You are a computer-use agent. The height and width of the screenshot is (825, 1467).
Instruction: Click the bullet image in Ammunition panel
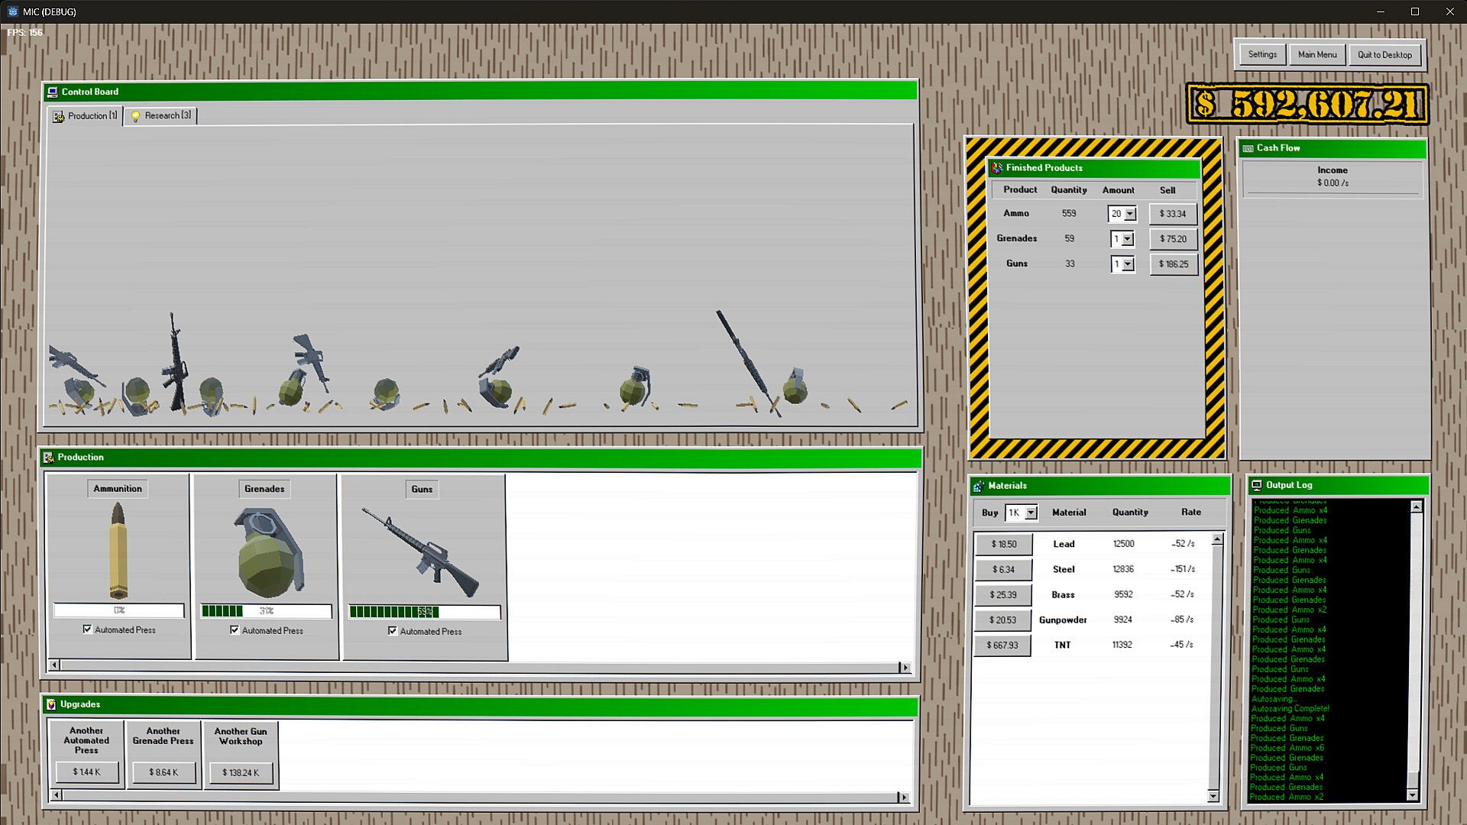tap(118, 551)
